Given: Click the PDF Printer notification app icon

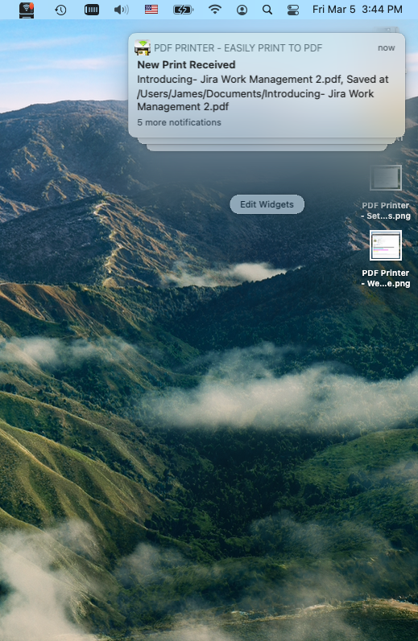Looking at the screenshot, I should tap(143, 47).
